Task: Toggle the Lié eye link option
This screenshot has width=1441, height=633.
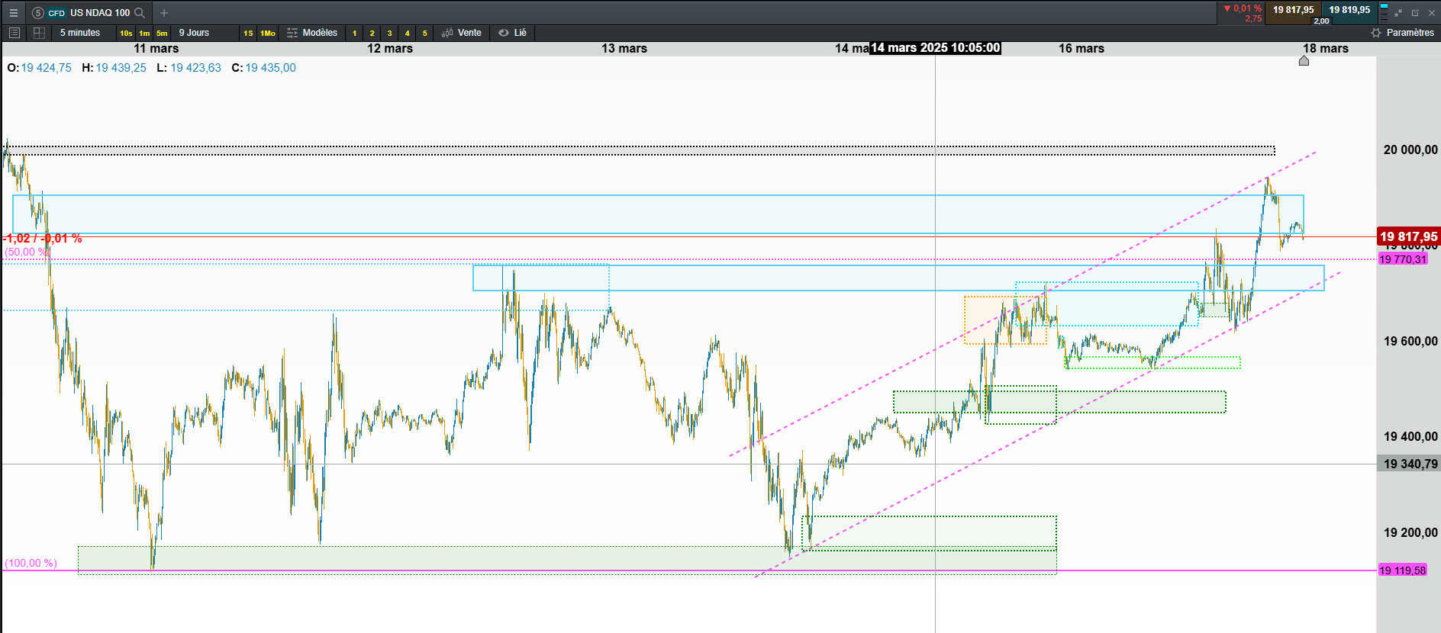Action: pos(513,33)
